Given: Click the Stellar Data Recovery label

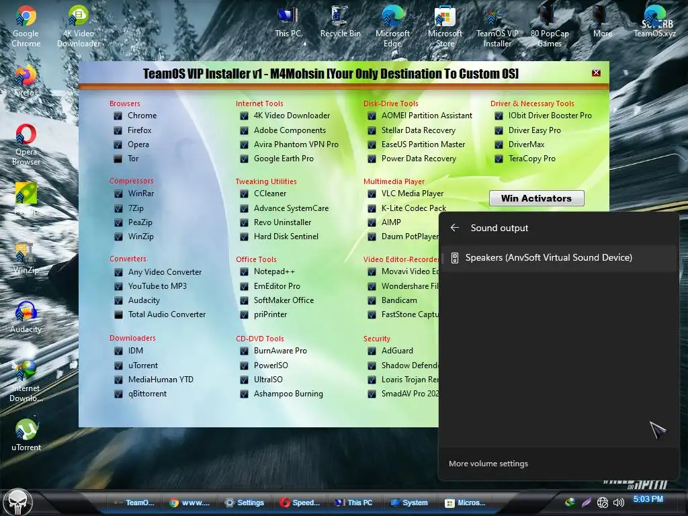Looking at the screenshot, I should (418, 130).
